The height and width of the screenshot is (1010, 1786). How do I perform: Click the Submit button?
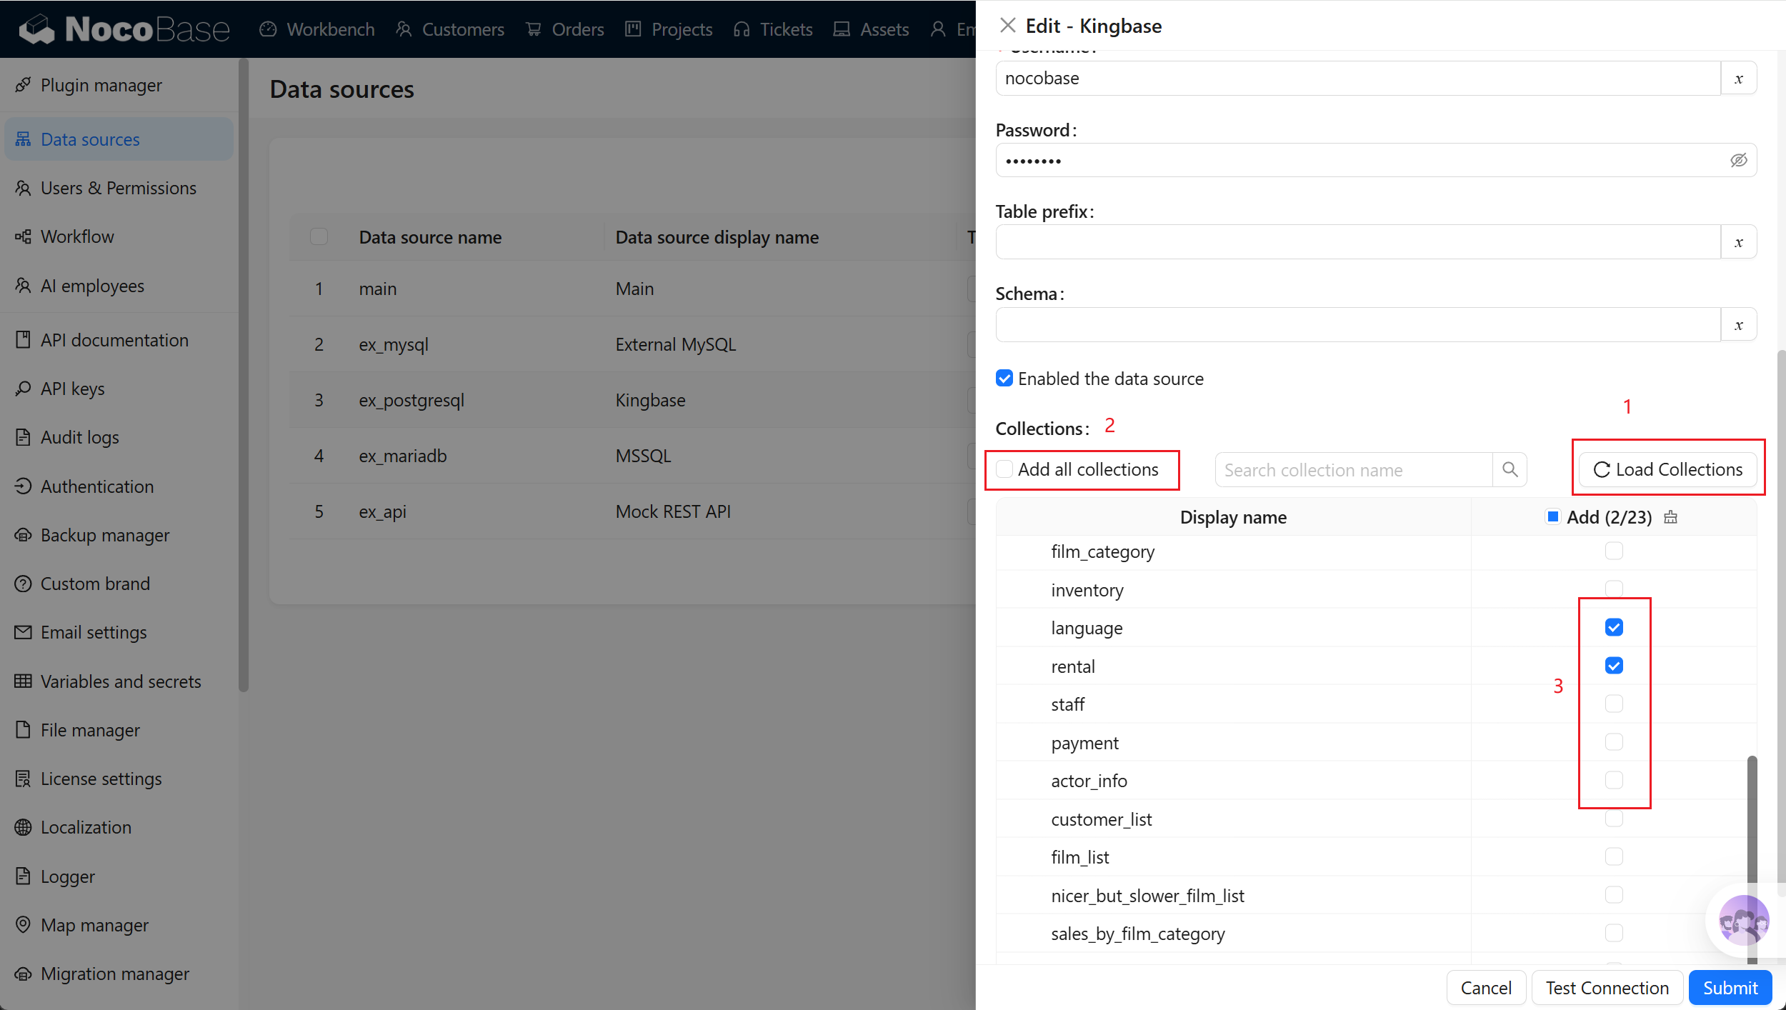pos(1730,988)
